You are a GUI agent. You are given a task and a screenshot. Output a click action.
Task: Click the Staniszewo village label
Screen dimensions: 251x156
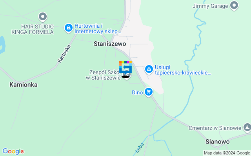pyautogui.click(x=110, y=44)
